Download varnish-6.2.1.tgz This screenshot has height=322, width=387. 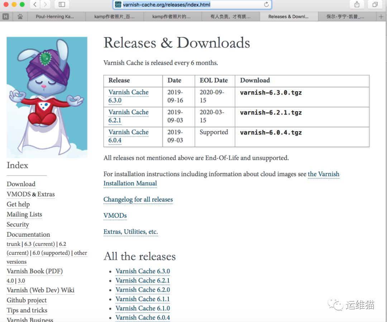(x=271, y=113)
